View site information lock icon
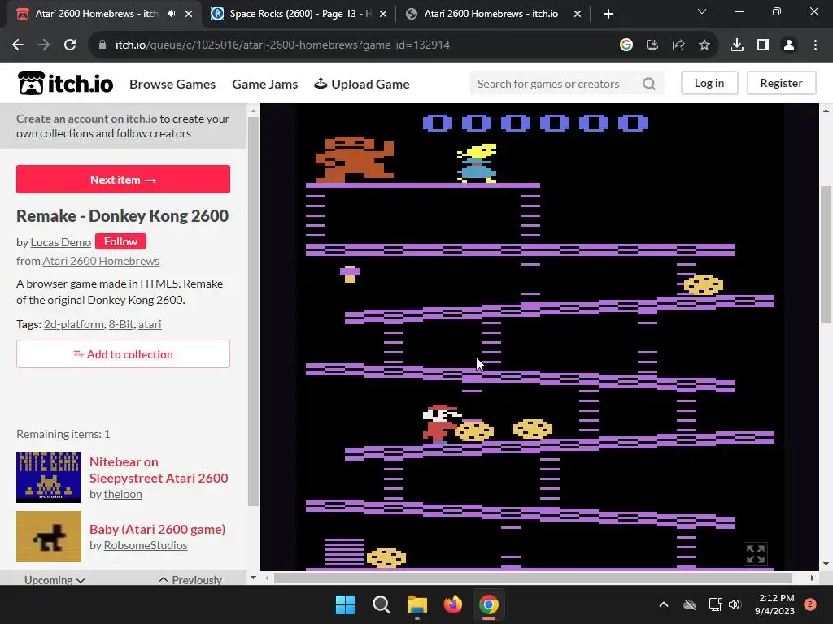This screenshot has height=624, width=833. 102,45
